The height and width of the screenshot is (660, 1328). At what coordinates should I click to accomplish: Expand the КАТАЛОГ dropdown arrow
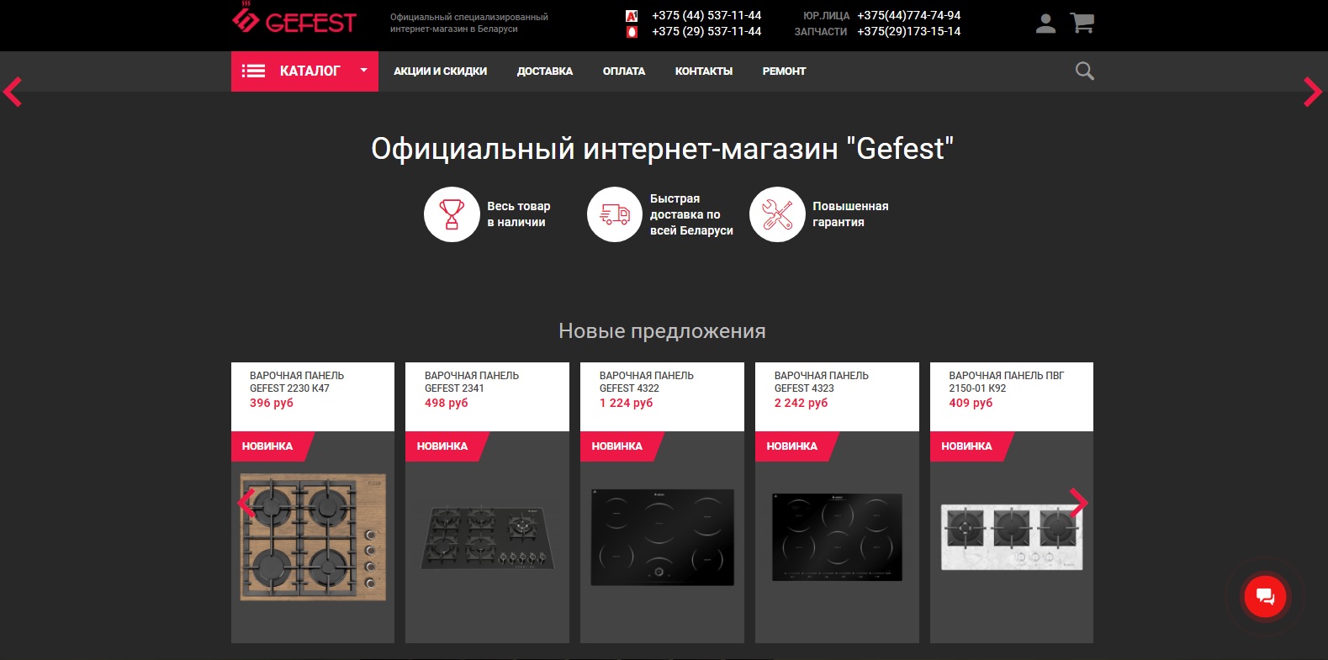click(x=363, y=71)
